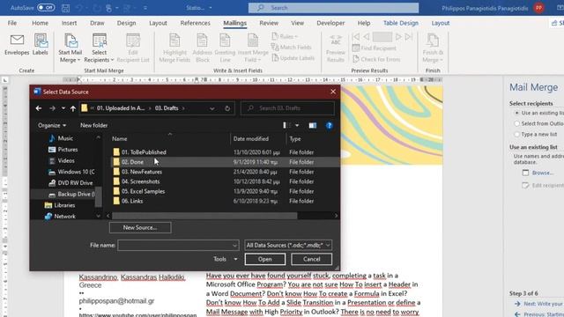Go forward in the file dialog

point(52,108)
